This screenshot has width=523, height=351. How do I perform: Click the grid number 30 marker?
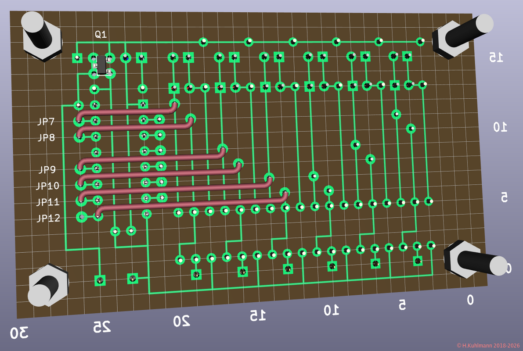tap(18, 333)
